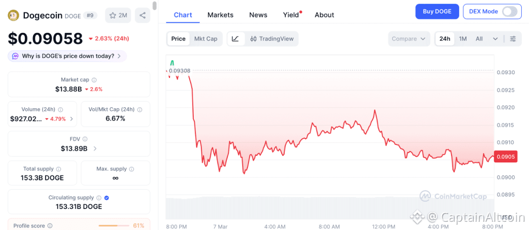Screen dimensions: 529x230
Task: Toggle the DEX Mode switch
Action: (x=509, y=11)
